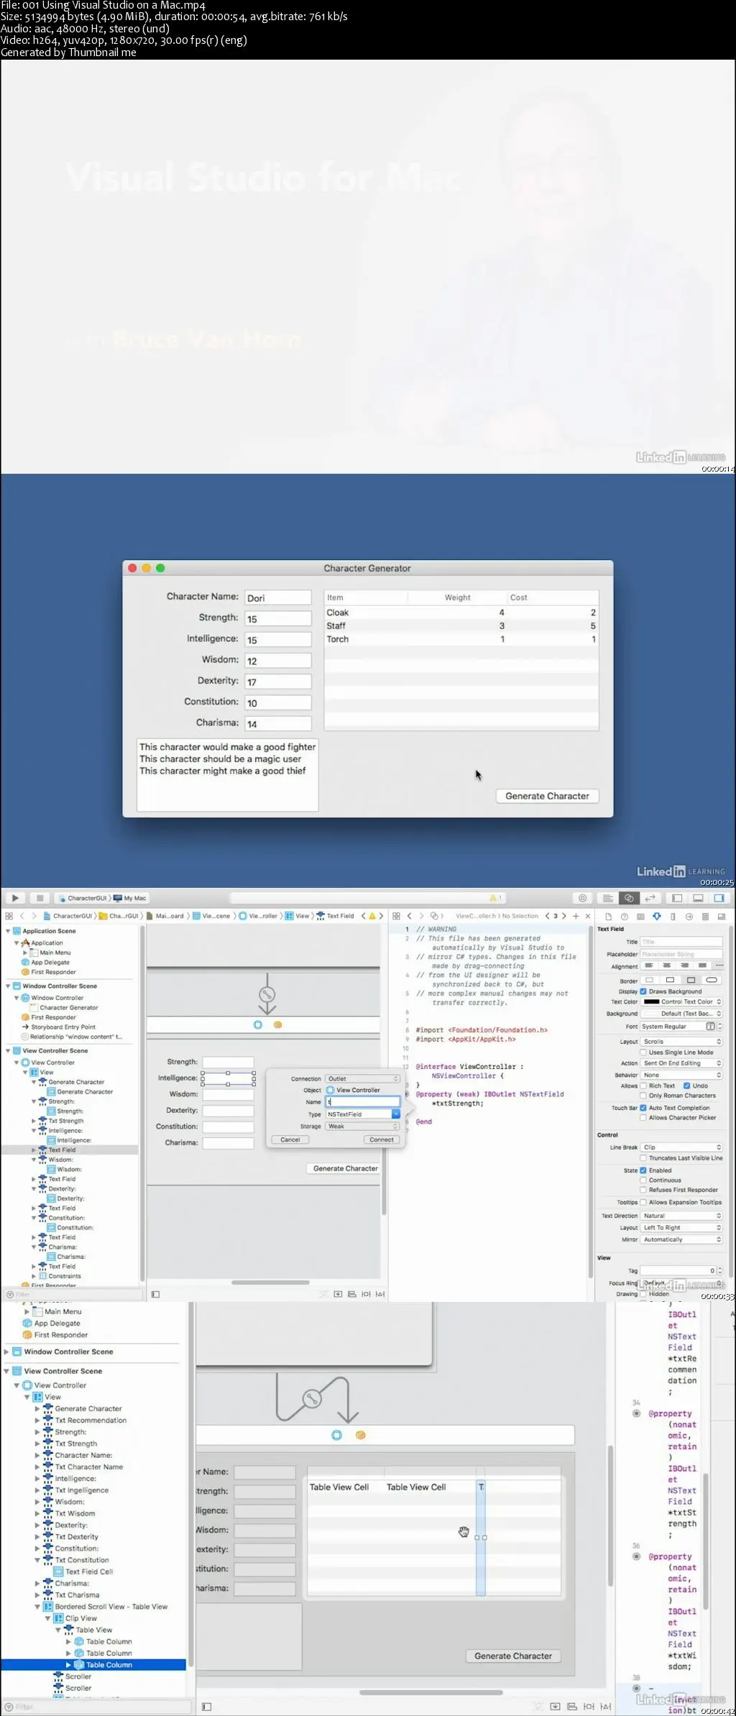Close the assistant editor pane

(x=588, y=916)
